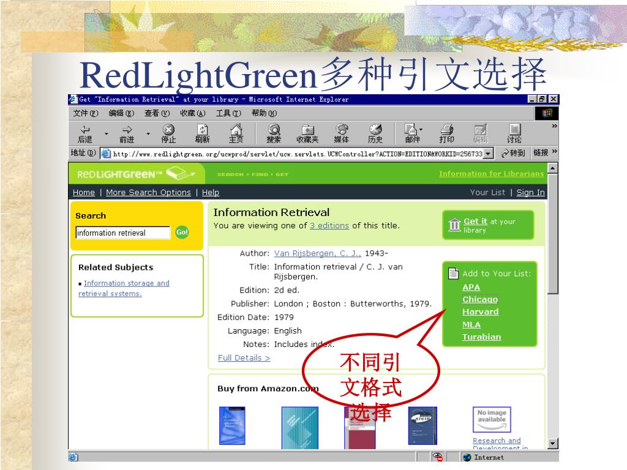Viewport: 627px width, 470px height.
Task: Open the Edit (编辑) menu
Action: (121, 113)
